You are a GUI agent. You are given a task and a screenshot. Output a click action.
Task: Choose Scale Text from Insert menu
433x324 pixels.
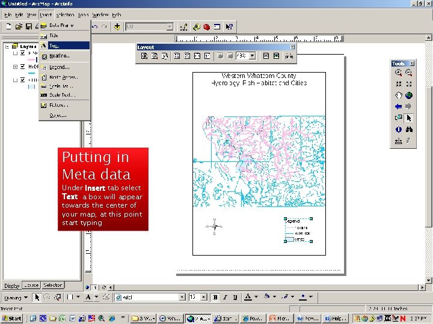[65, 95]
